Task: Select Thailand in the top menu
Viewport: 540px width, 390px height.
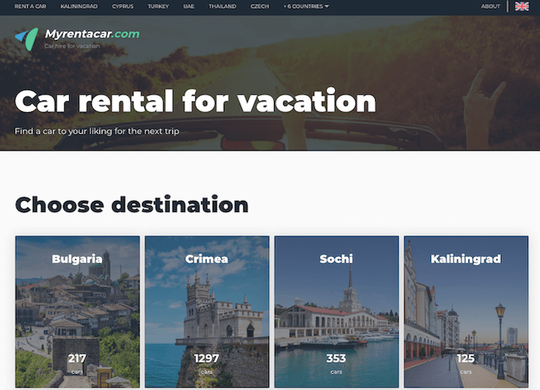Action: [222, 6]
